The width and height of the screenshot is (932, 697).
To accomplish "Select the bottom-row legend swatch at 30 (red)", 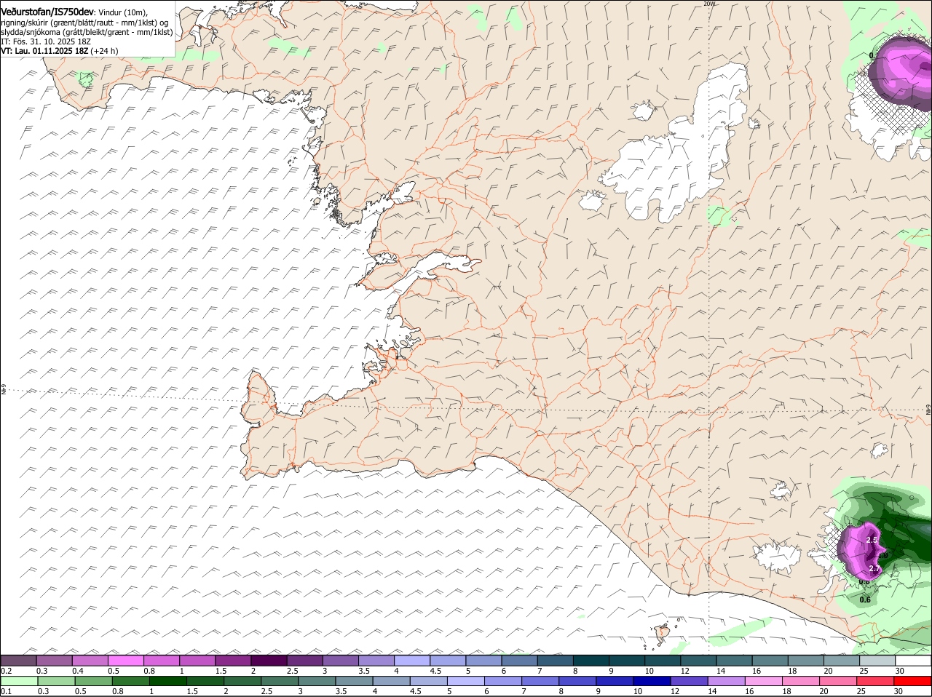I will pyautogui.click(x=913, y=681).
